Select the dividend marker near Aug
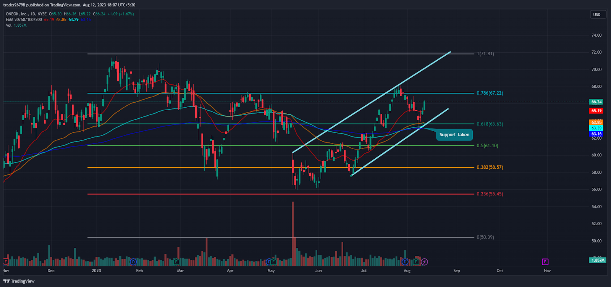The height and width of the screenshot is (287, 611). pyautogui.click(x=405, y=262)
